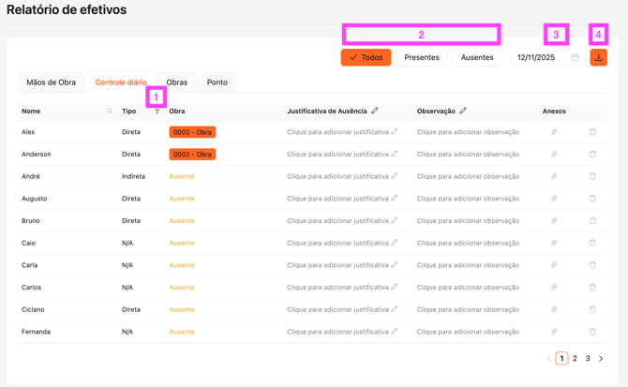This screenshot has height=387, width=628.
Task: Select the Todos filter option
Action: (x=366, y=57)
